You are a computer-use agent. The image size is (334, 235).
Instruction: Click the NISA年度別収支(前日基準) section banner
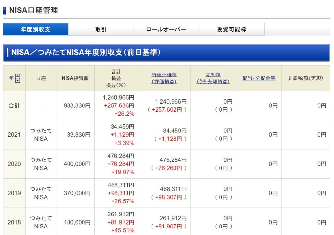tap(86, 52)
